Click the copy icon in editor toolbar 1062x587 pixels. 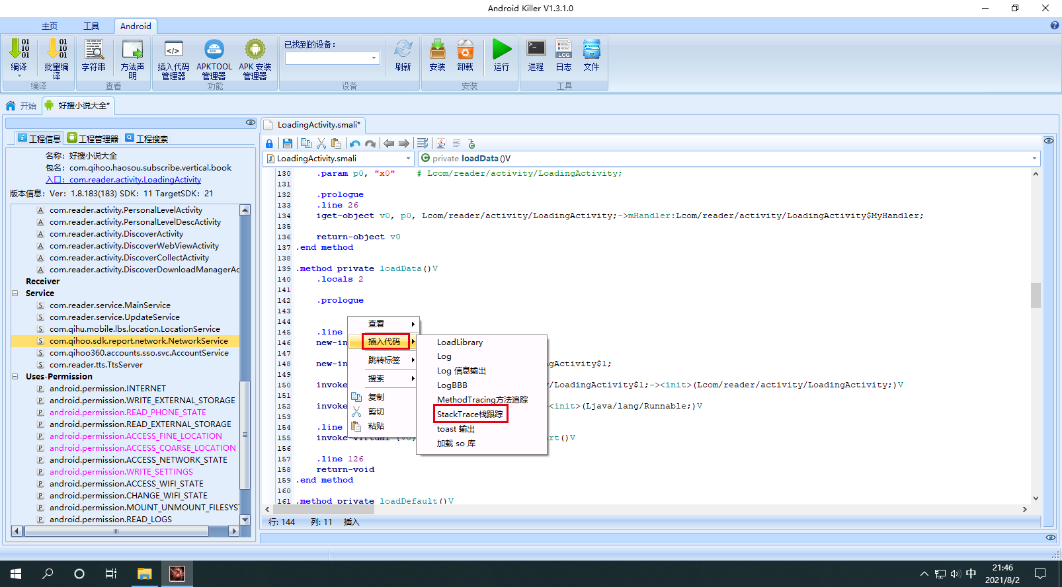click(x=306, y=143)
